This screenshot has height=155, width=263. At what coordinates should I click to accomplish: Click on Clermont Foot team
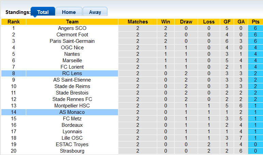click(72, 35)
